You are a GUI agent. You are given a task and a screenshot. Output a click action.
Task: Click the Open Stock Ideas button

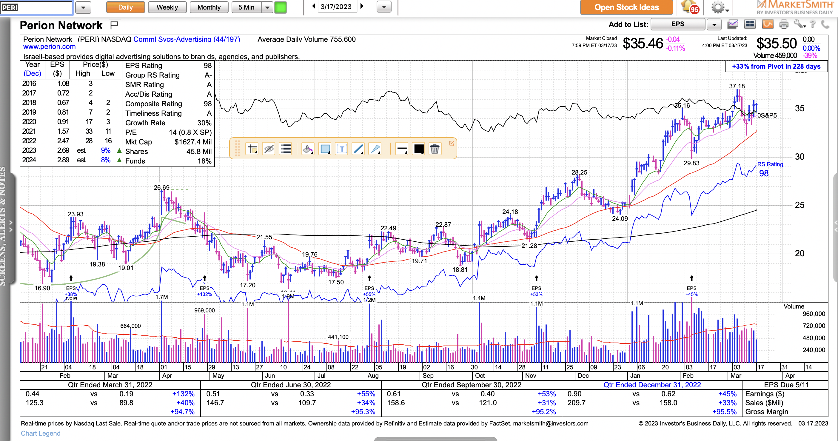[x=626, y=7]
